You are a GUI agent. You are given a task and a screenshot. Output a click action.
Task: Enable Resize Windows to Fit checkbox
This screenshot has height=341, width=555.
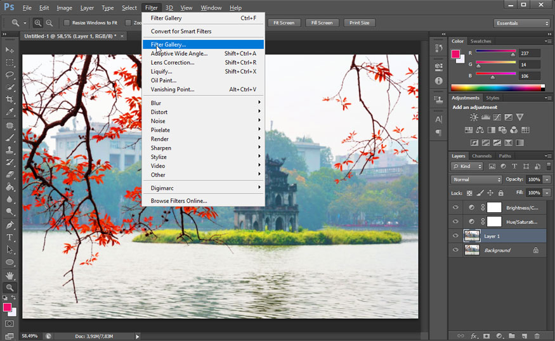coord(67,23)
